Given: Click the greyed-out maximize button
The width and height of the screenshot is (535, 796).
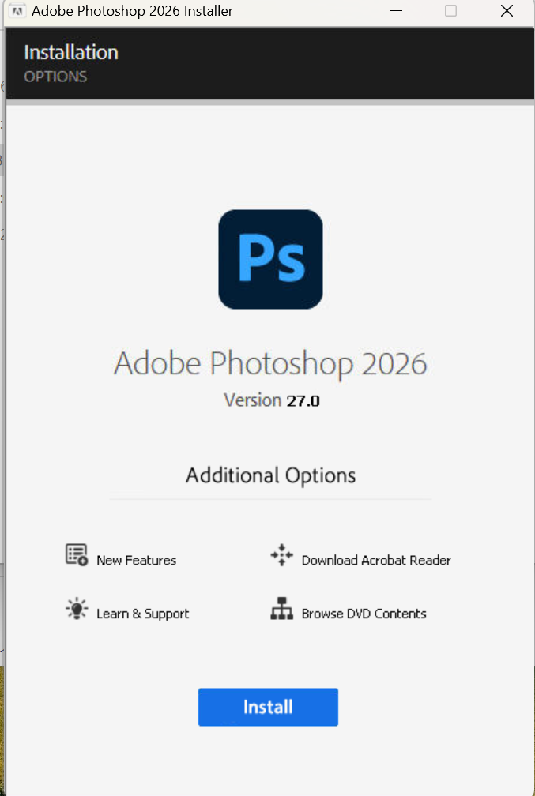Looking at the screenshot, I should tap(450, 11).
